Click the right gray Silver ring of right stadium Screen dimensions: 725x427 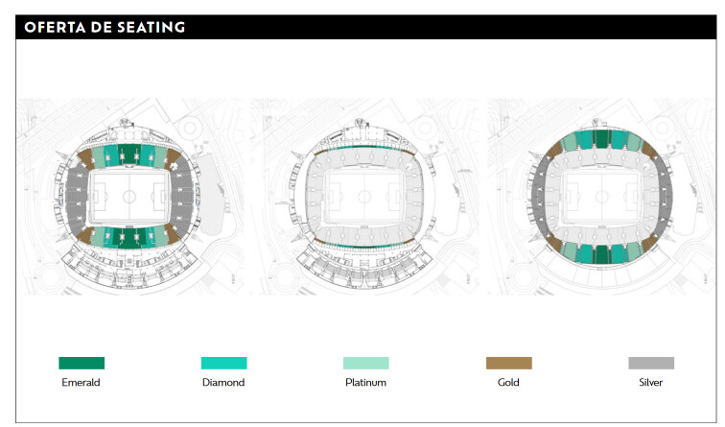(665, 196)
